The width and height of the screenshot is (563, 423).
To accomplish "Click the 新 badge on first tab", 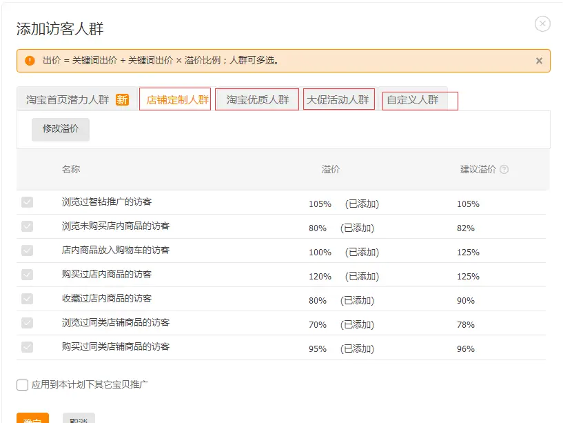I will [x=122, y=99].
